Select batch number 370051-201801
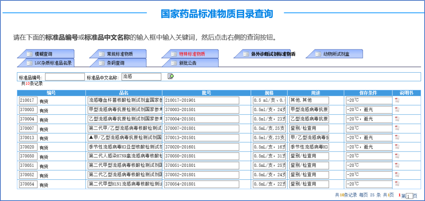This screenshot has width=425, height=201. click(201, 165)
